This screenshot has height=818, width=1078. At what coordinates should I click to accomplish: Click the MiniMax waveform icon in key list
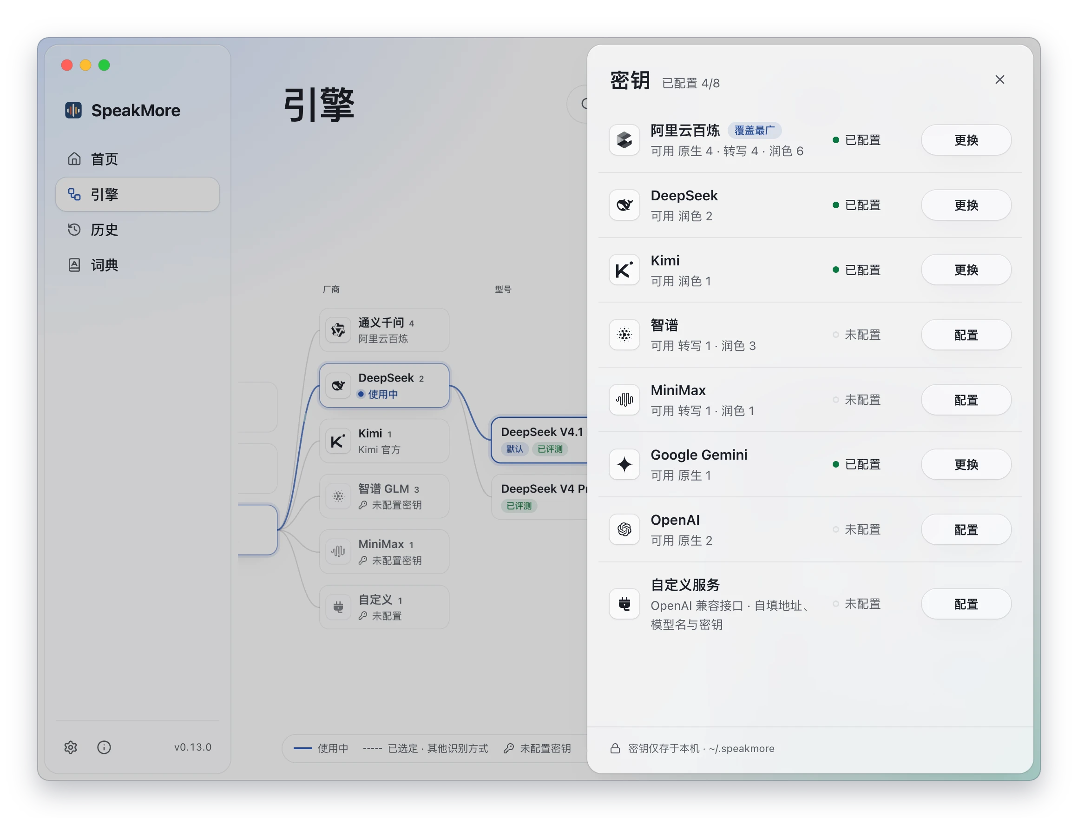[624, 399]
